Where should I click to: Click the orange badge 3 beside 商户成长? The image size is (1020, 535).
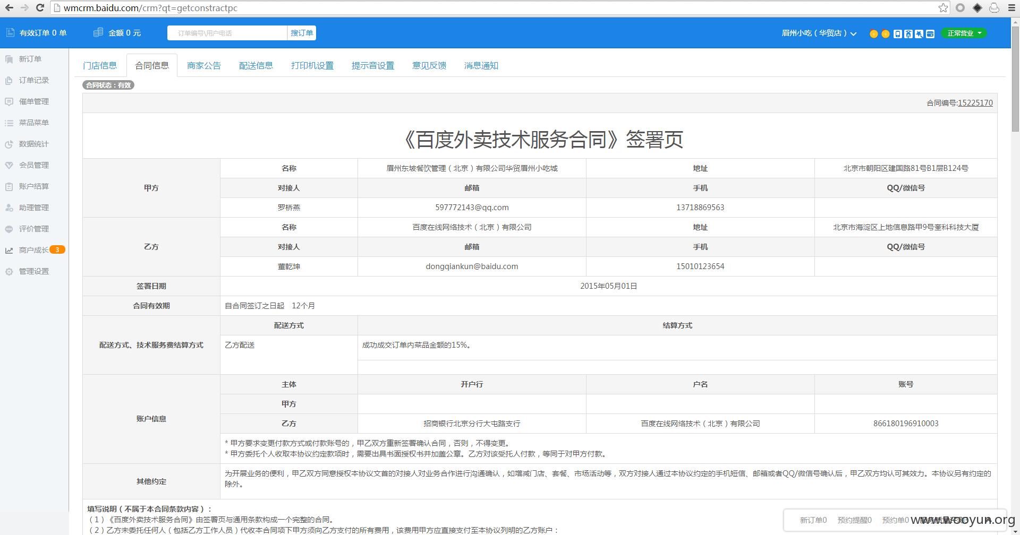tap(57, 249)
